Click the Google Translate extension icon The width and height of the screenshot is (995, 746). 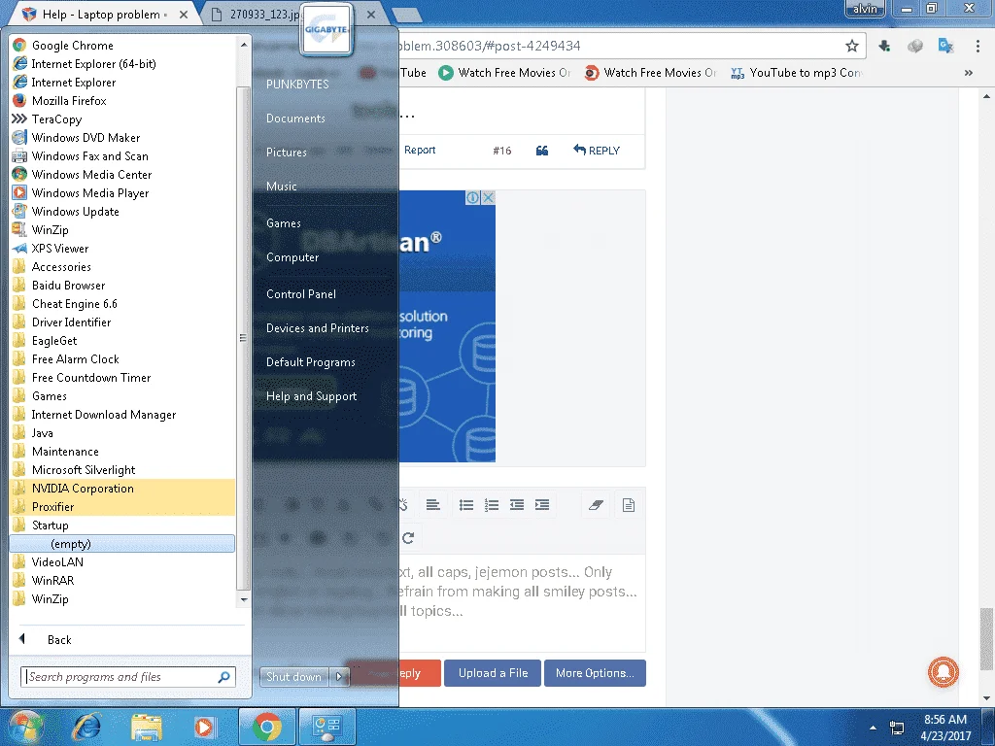945,46
